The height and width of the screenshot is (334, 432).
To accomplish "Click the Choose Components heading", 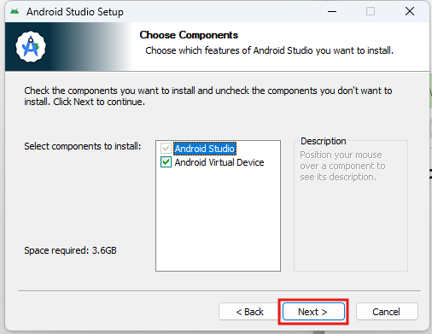I will tap(189, 35).
